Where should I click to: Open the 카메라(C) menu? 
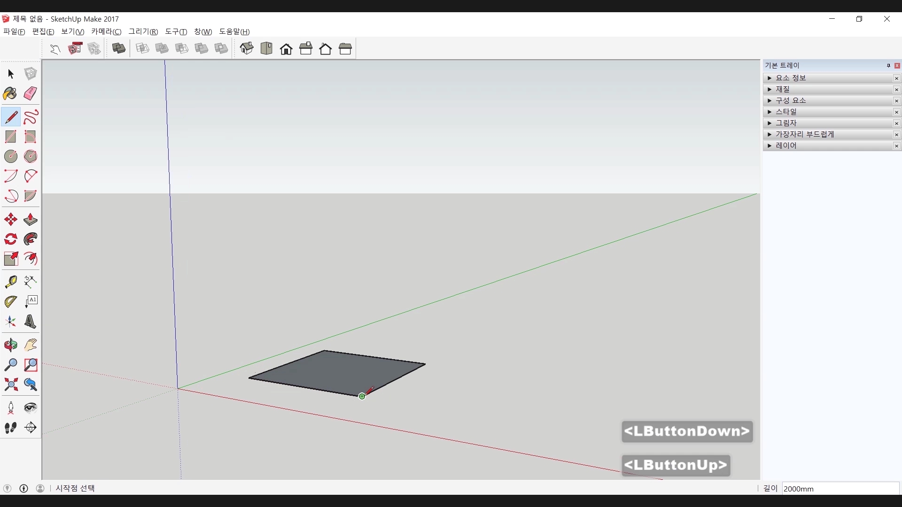(106, 31)
